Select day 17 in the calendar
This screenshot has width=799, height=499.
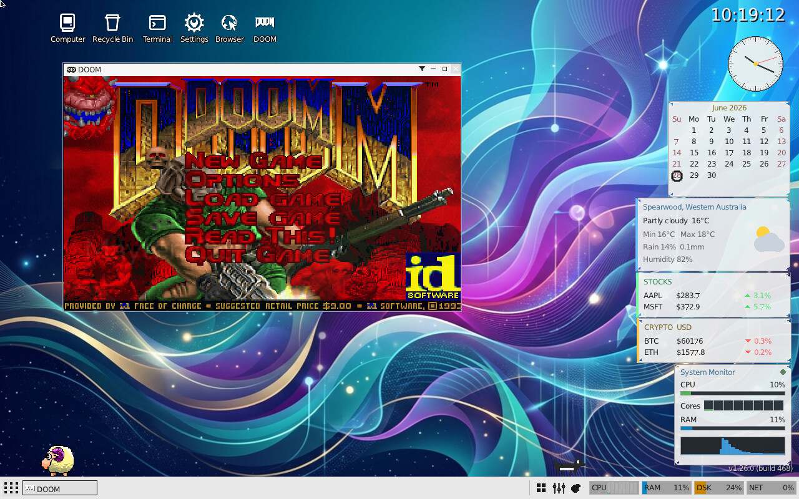click(729, 153)
